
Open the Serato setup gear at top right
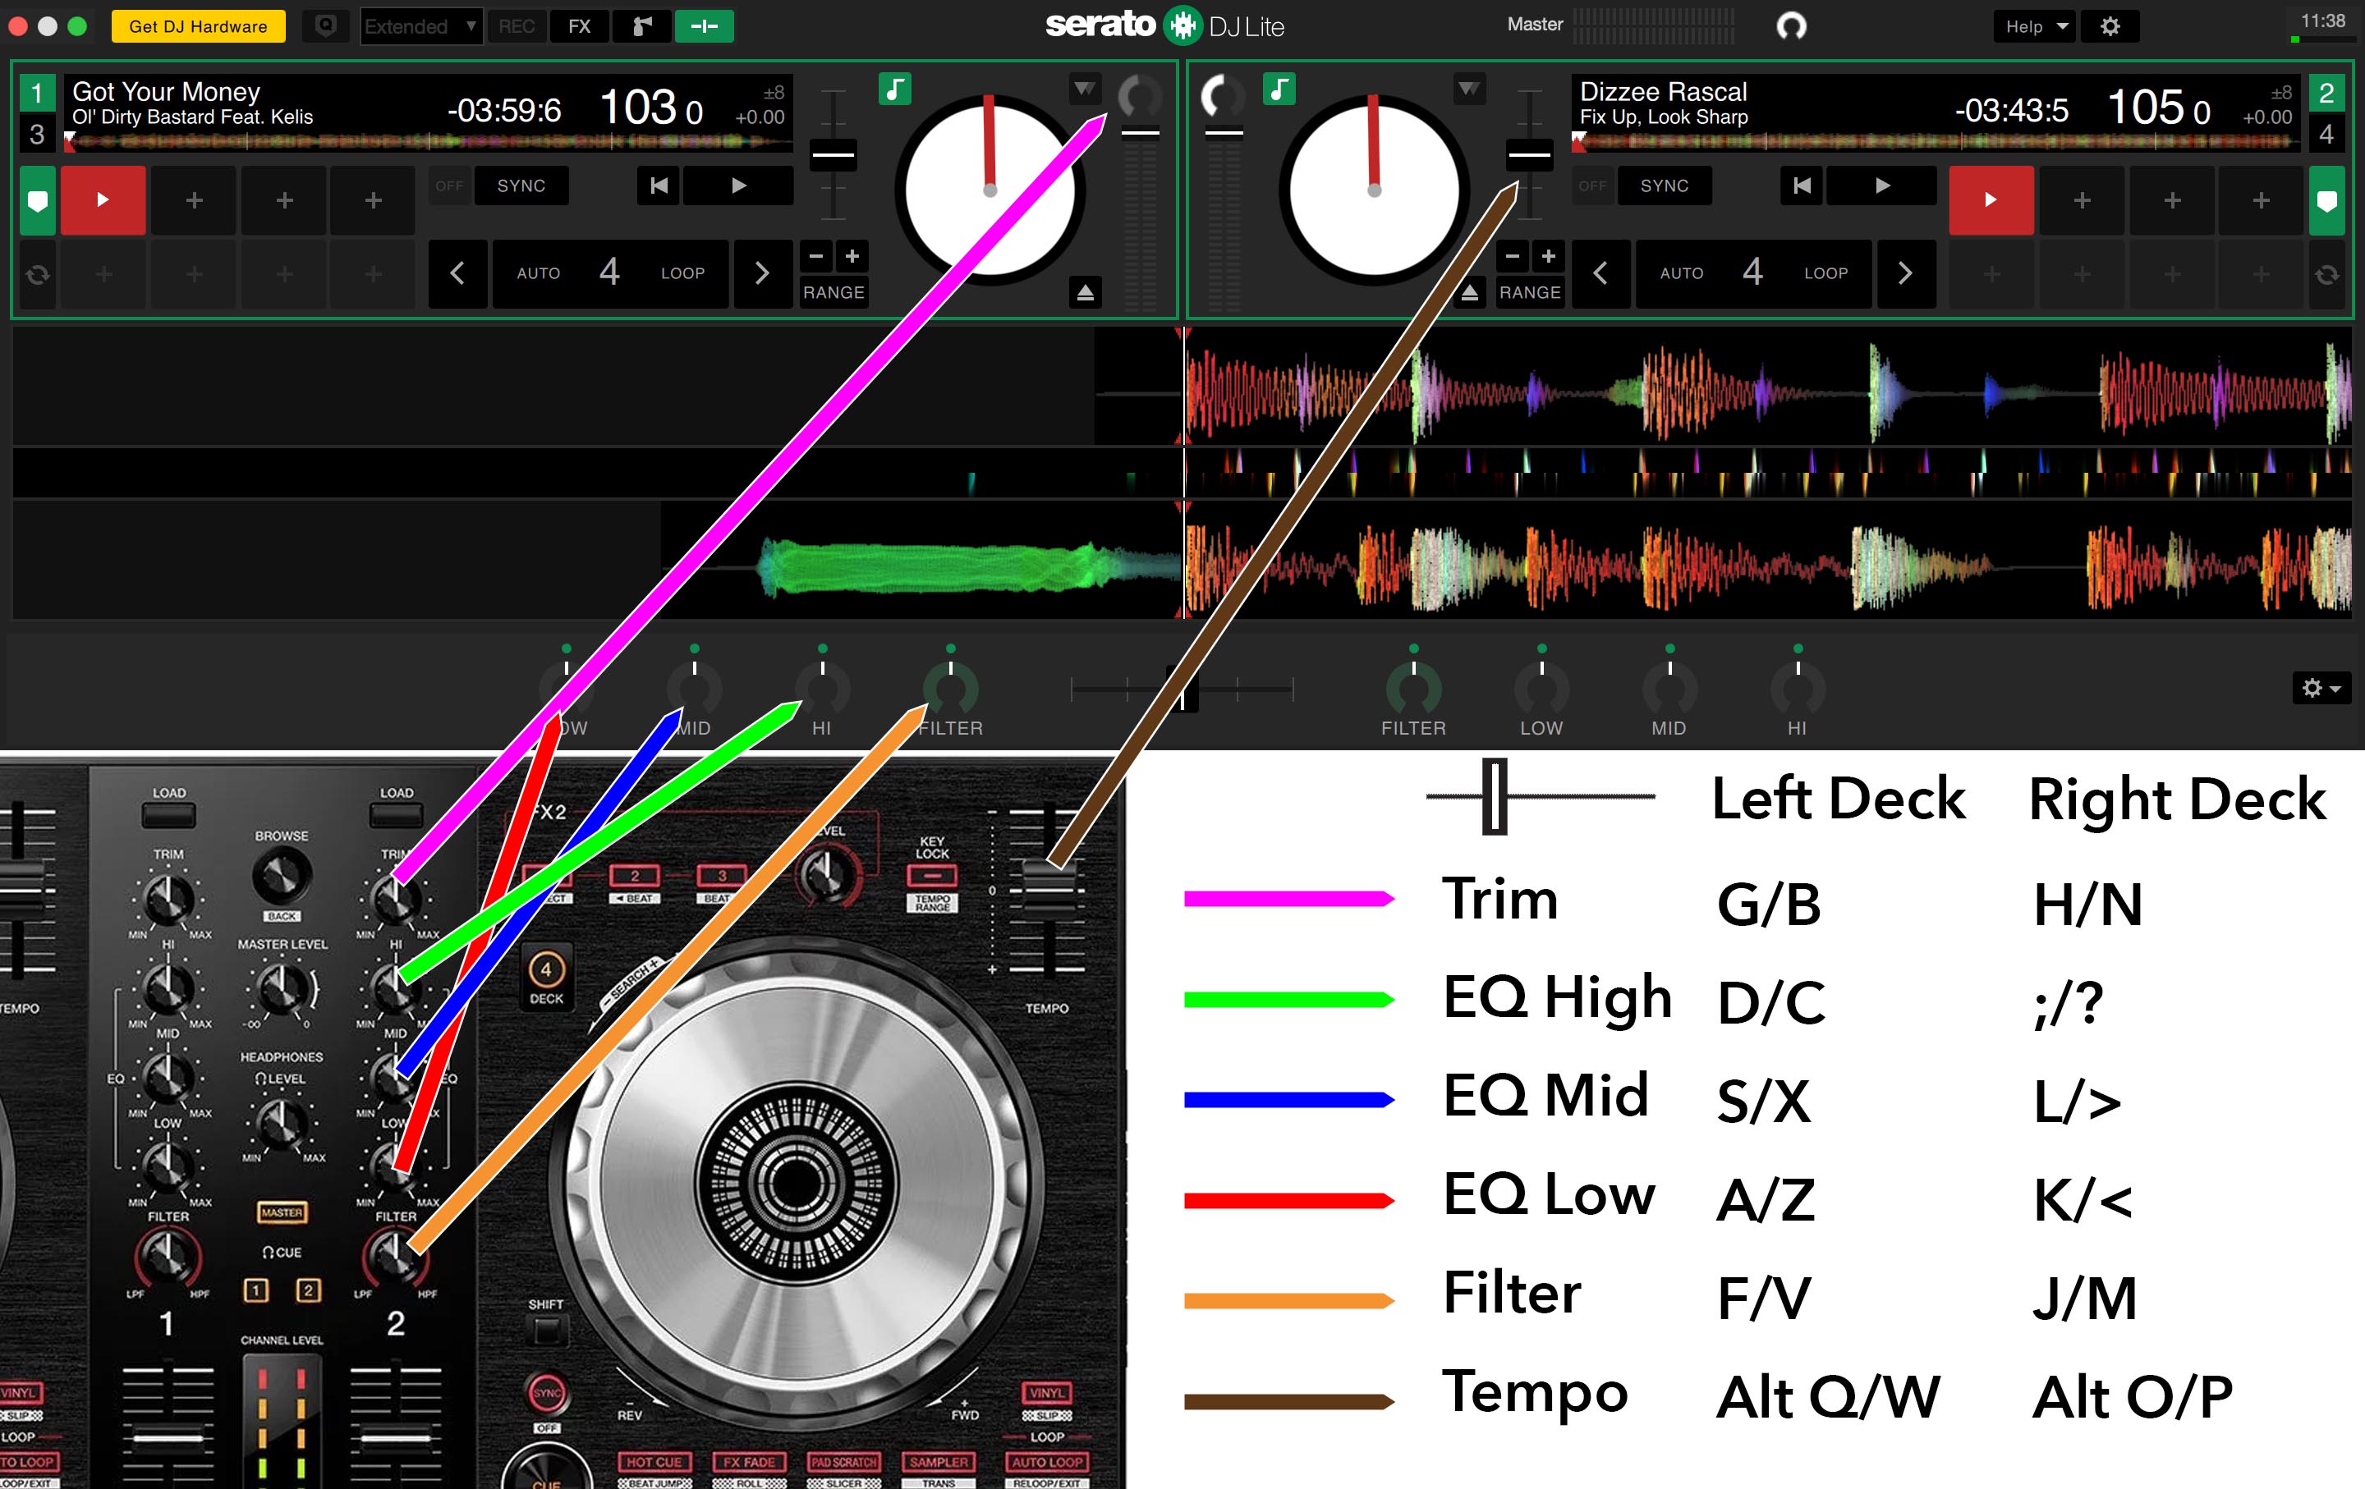tap(2110, 26)
